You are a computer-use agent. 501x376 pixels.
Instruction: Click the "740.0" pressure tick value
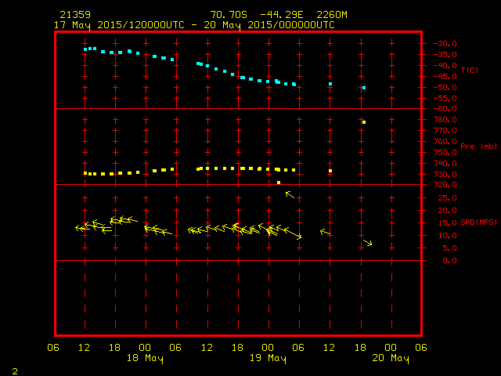point(445,164)
